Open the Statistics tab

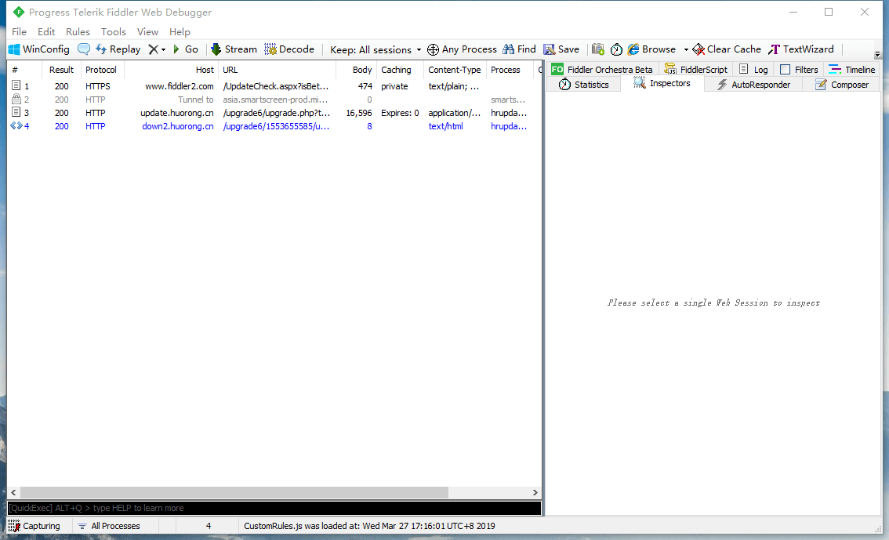[x=584, y=85]
